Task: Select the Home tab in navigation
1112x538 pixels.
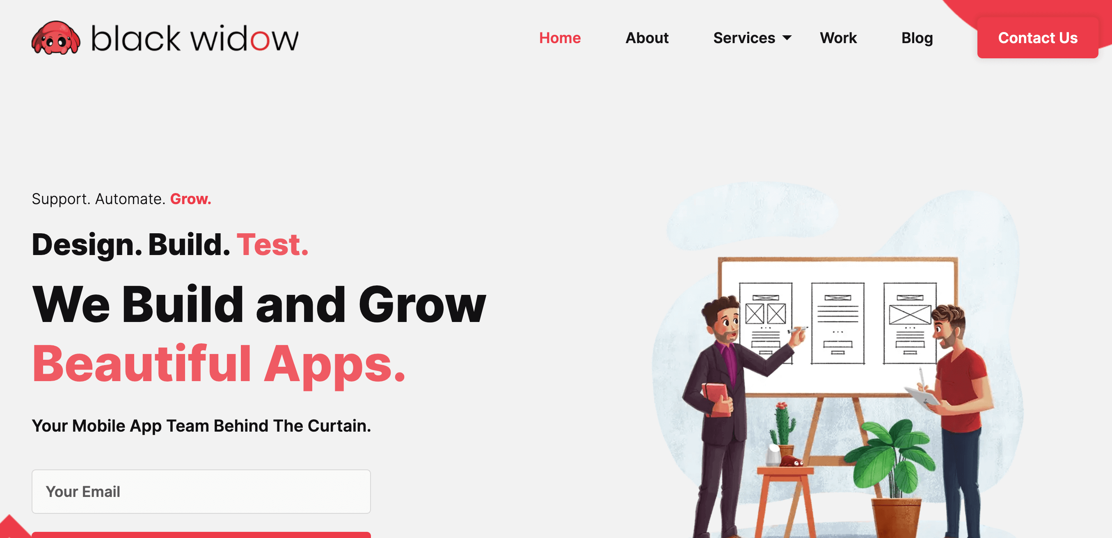Action: [x=560, y=38]
